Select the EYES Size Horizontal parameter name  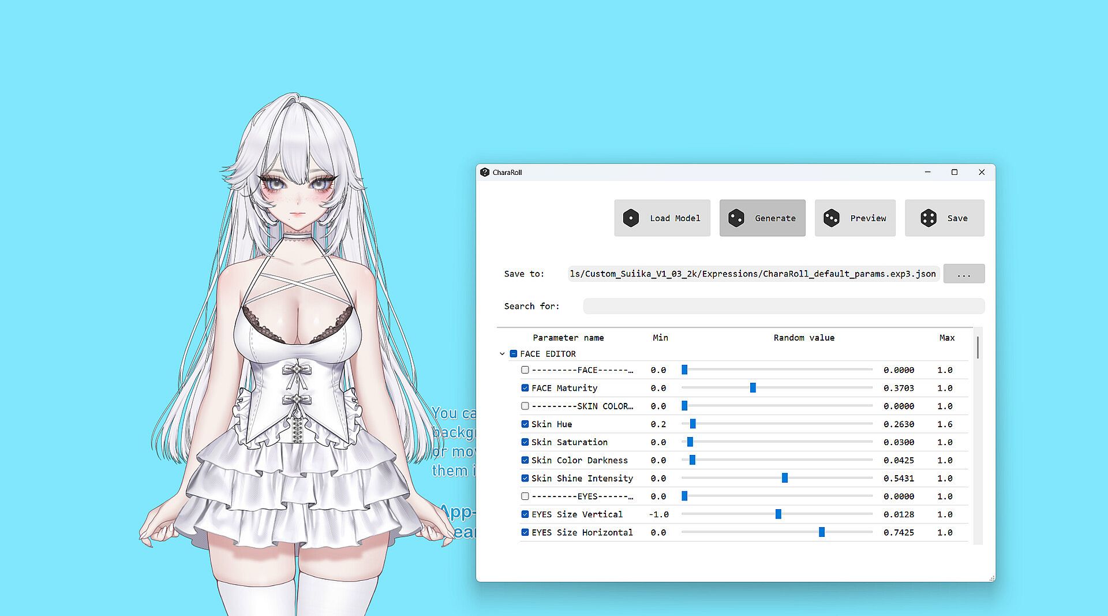tap(582, 532)
